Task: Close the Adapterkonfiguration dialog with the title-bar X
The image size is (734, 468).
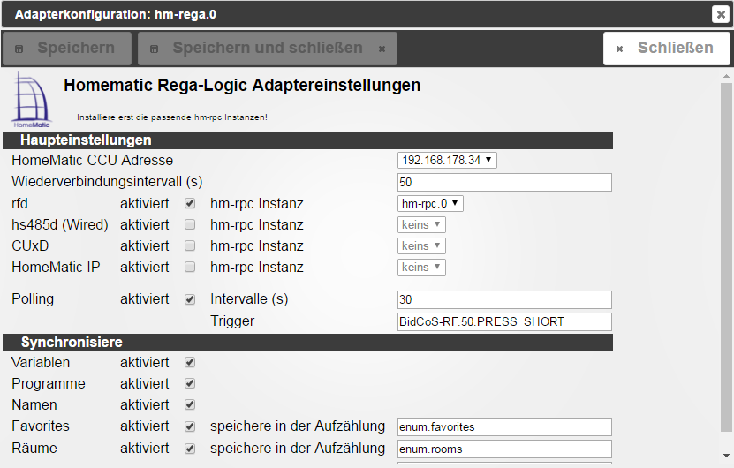Action: (720, 13)
